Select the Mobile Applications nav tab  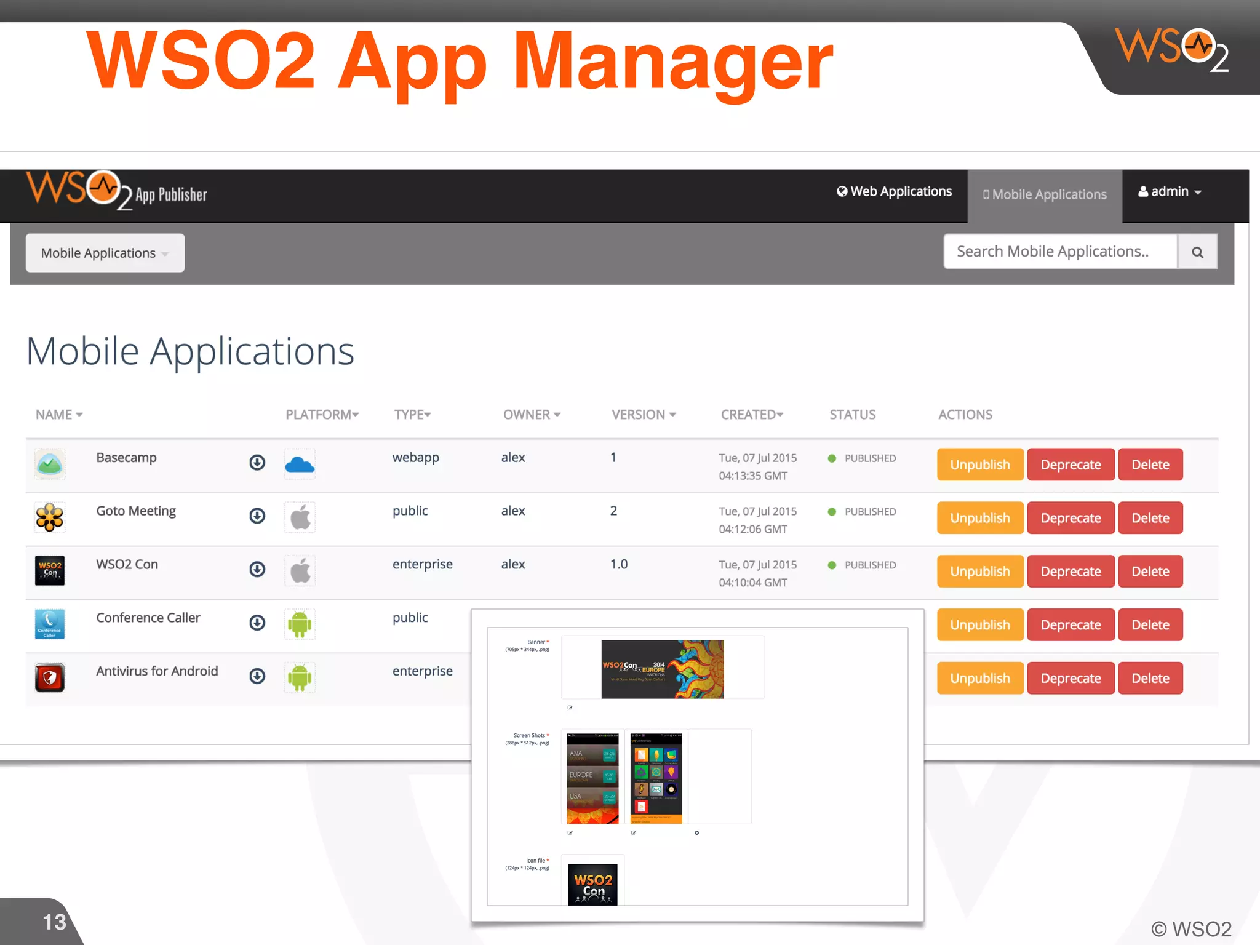(x=1045, y=195)
